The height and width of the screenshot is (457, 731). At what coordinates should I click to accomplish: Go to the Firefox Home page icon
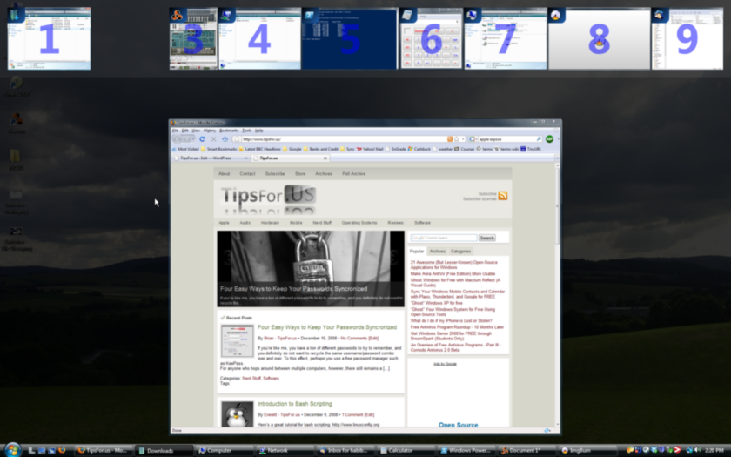[x=225, y=139]
